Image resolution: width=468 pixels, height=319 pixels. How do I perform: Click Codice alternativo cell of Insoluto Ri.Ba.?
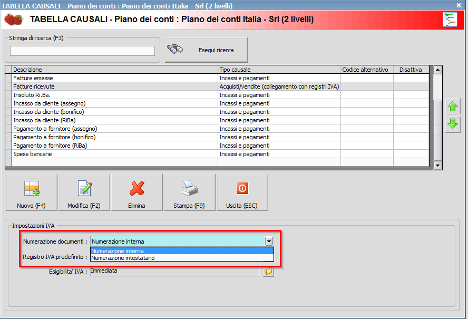tap(367, 95)
